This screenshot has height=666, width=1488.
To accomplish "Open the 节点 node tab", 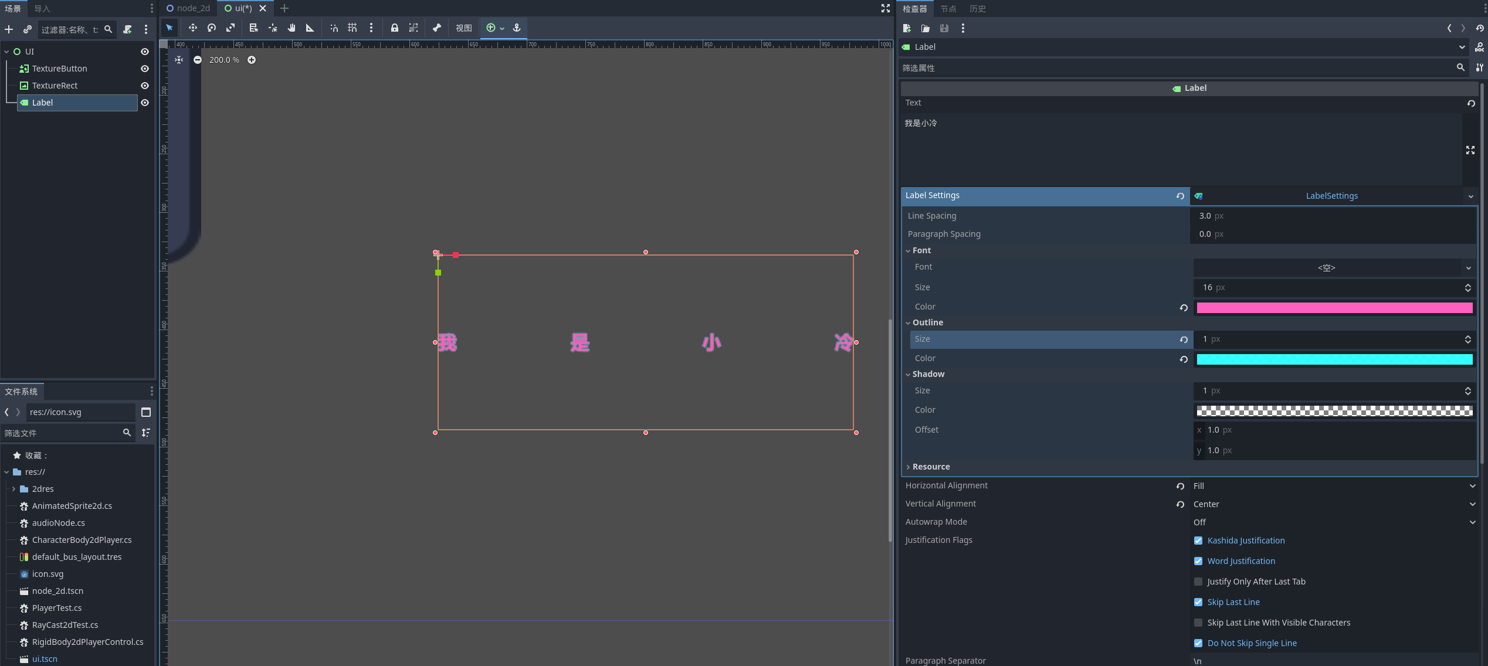I will point(948,9).
